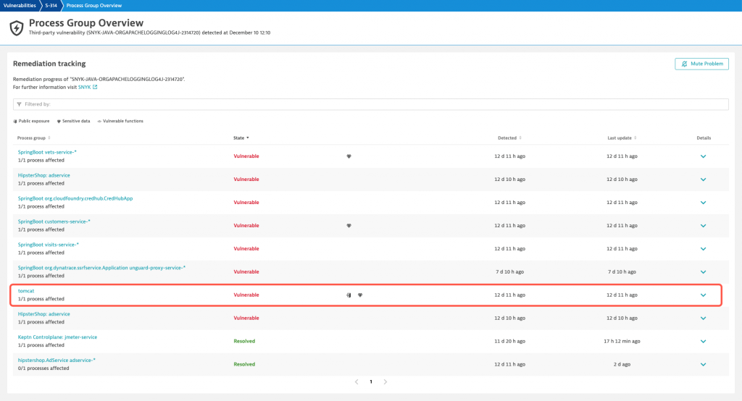Click the Vulnerable functions legend icon
The width and height of the screenshot is (742, 401).
pos(99,121)
